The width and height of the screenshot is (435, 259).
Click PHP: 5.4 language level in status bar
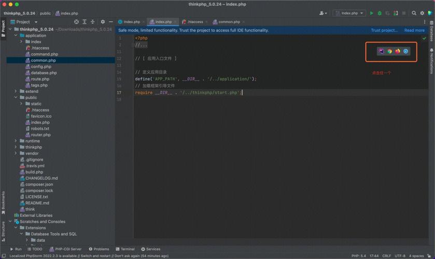click(359, 256)
